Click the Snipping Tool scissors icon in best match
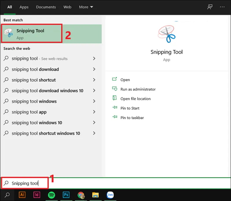 [8, 33]
